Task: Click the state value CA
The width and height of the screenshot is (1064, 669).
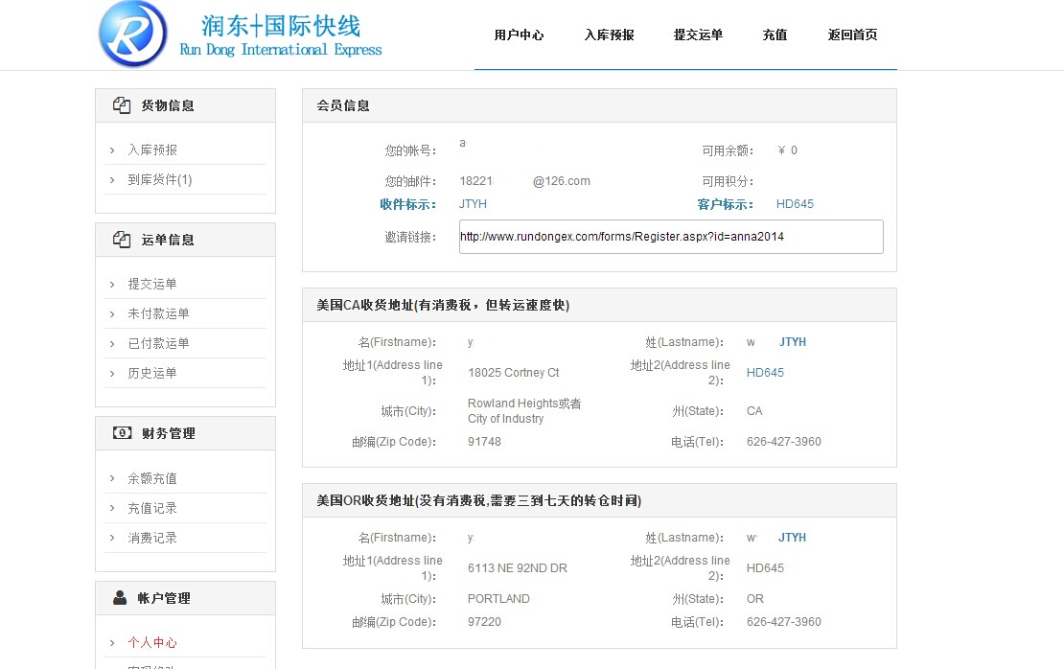Action: [754, 411]
